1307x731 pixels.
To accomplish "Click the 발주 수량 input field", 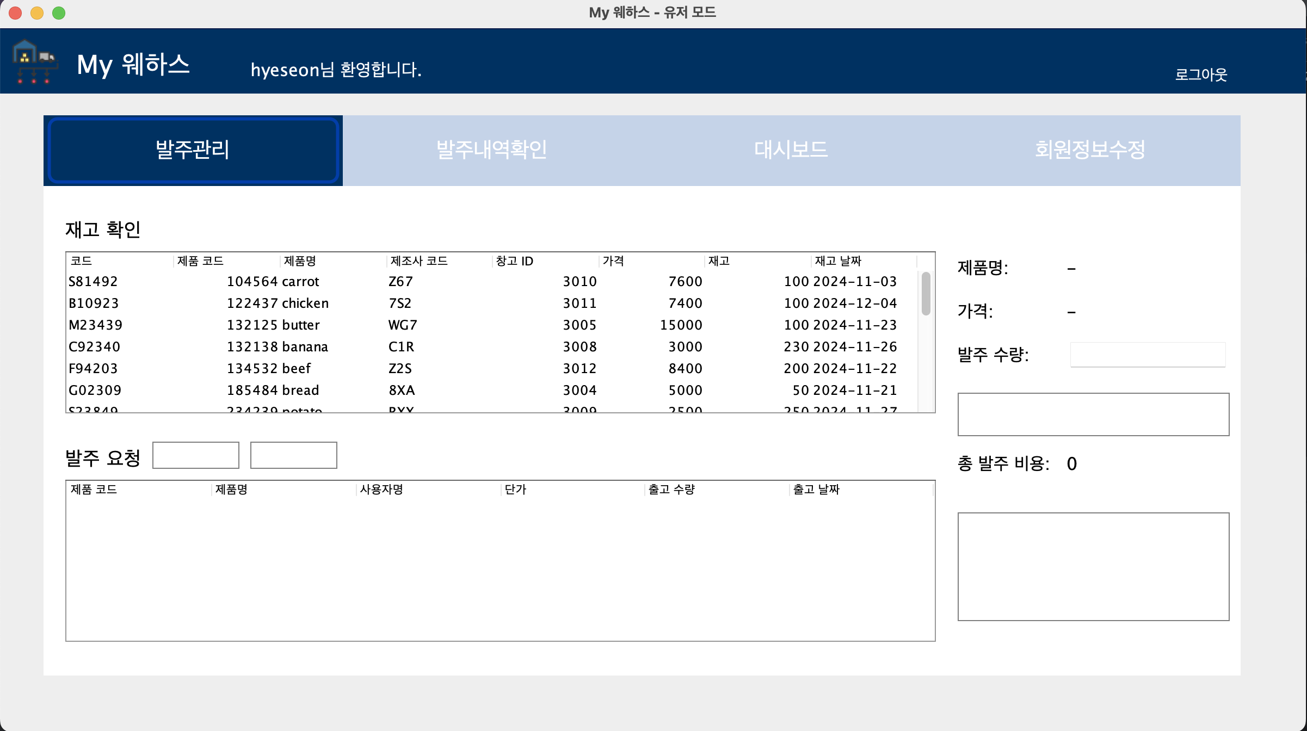I will click(1148, 355).
